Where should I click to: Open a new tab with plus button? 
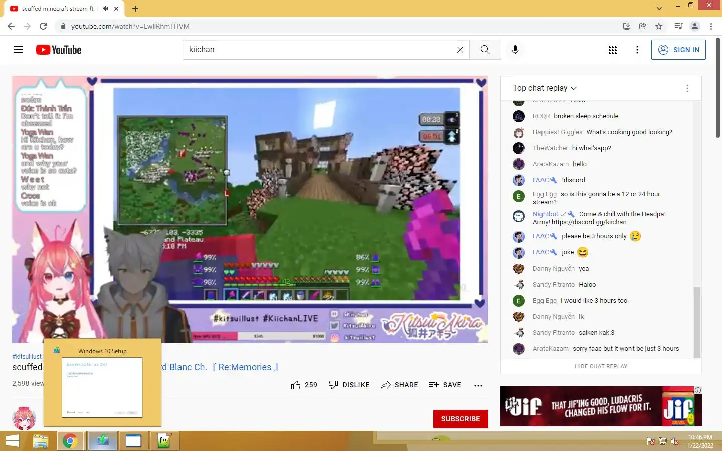[135, 9]
